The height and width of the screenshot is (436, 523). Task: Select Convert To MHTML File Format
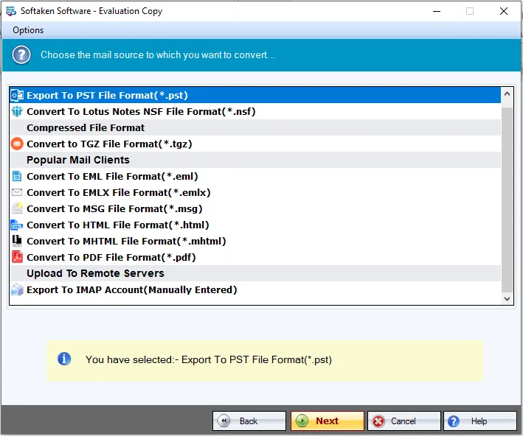click(x=255, y=241)
